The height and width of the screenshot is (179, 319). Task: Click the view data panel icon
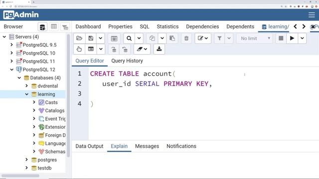[x=91, y=49]
